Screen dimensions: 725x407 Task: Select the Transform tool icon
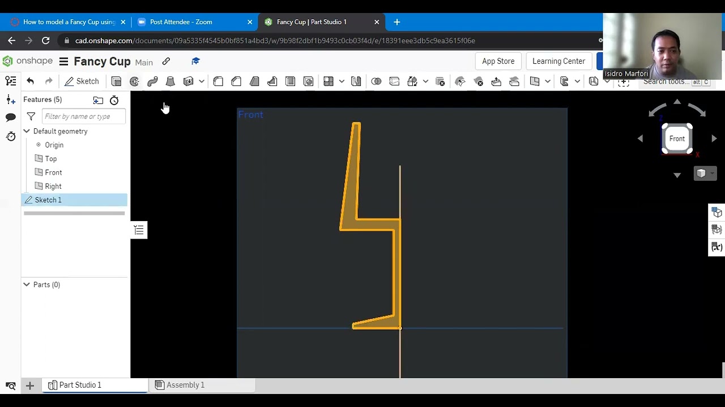412,81
